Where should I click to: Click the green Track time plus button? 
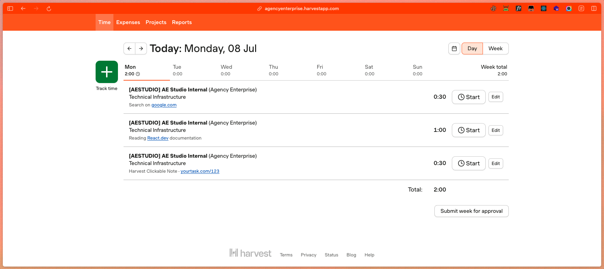click(107, 72)
